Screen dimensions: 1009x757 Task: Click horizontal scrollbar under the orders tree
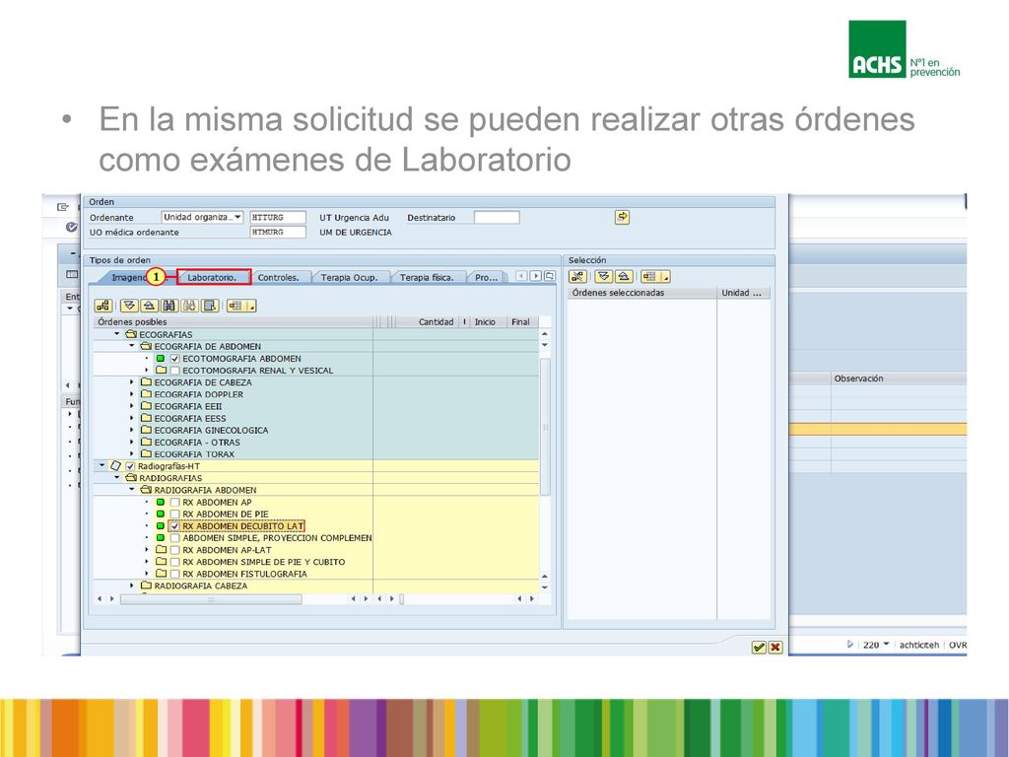click(x=211, y=598)
